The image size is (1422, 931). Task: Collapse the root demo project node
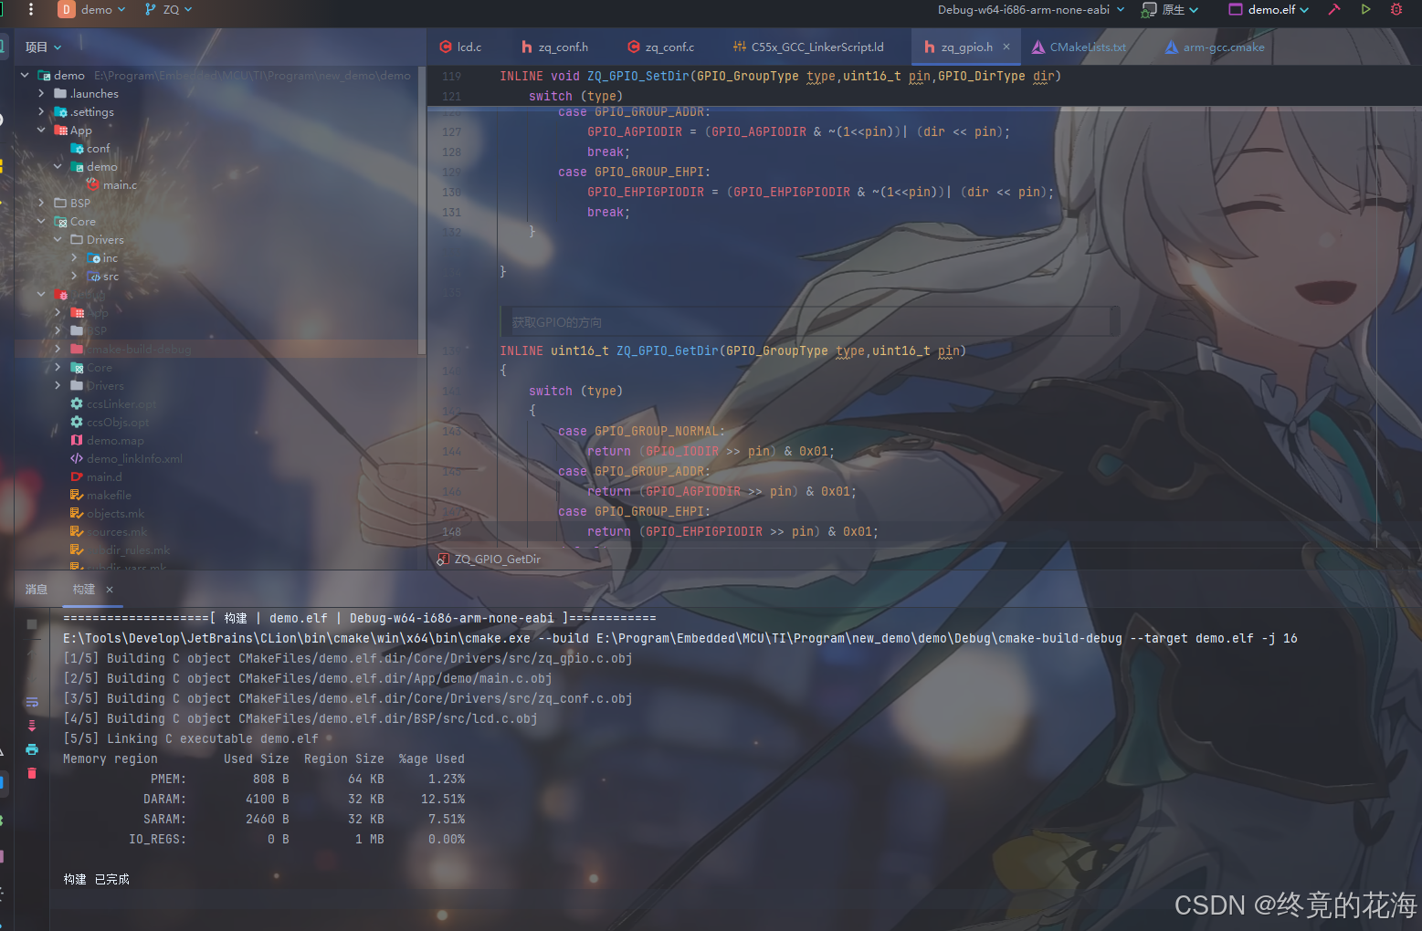(25, 75)
